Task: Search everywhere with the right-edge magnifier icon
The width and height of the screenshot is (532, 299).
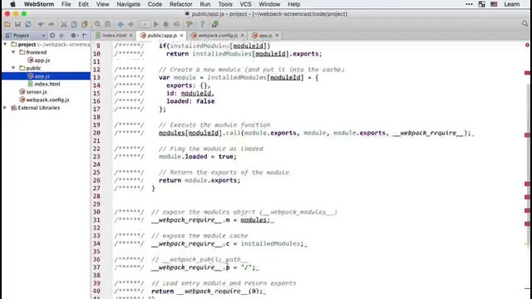Action: [x=525, y=24]
